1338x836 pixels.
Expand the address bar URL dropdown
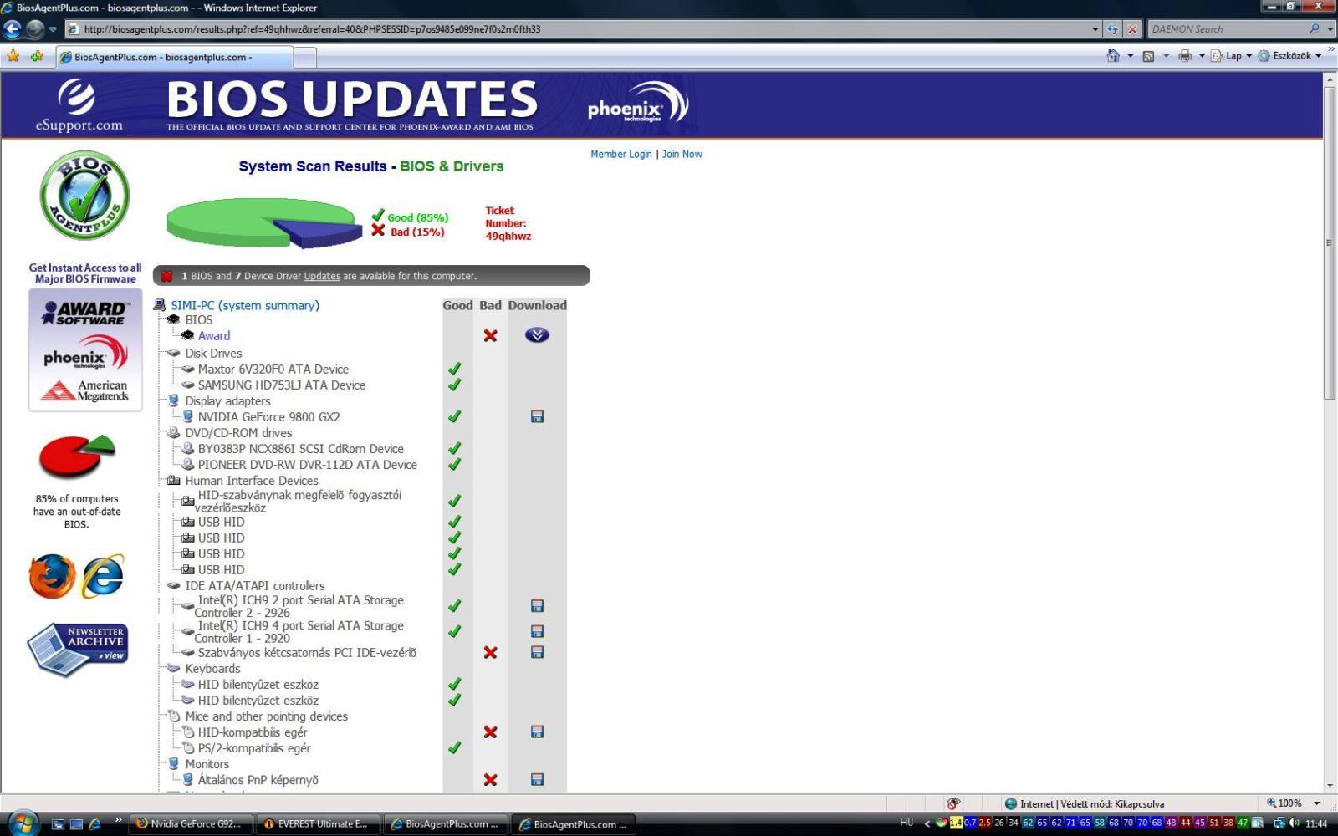click(1095, 29)
